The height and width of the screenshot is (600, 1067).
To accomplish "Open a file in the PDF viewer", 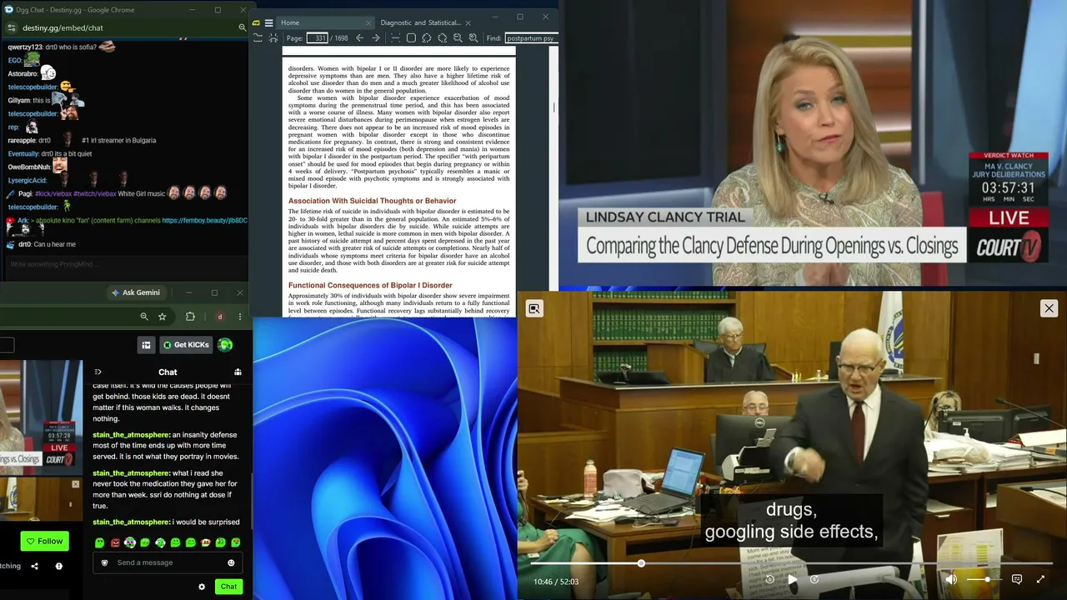I will [258, 38].
